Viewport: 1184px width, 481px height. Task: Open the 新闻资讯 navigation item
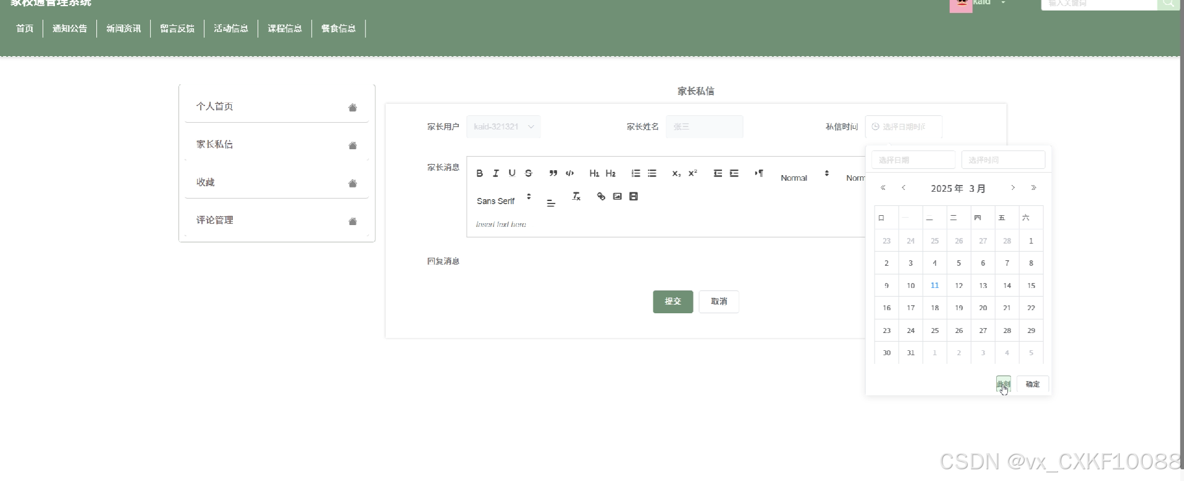tap(124, 28)
